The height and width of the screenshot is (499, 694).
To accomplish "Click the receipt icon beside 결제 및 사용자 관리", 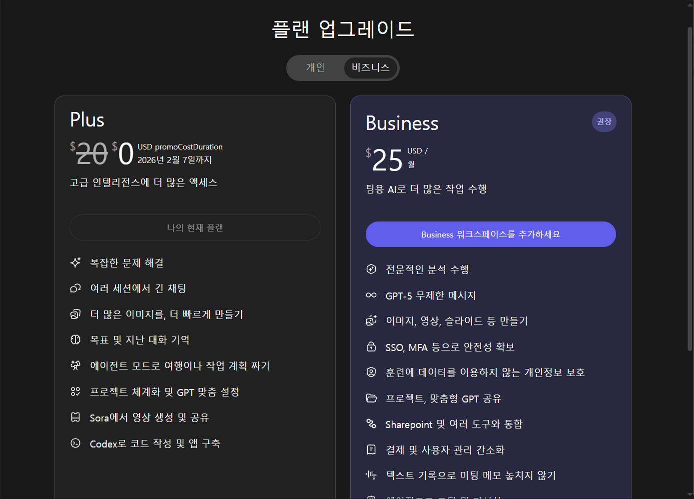I will click(x=371, y=449).
